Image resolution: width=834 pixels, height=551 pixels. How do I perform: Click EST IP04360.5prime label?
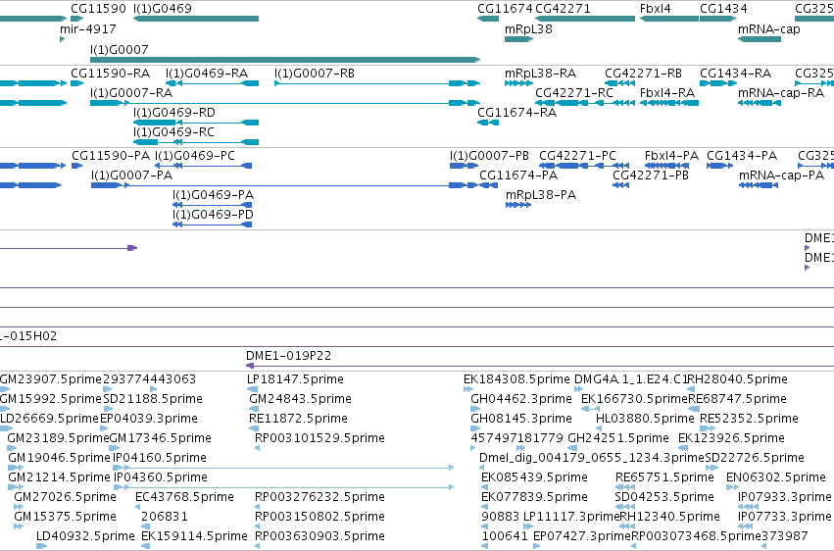pos(160,477)
